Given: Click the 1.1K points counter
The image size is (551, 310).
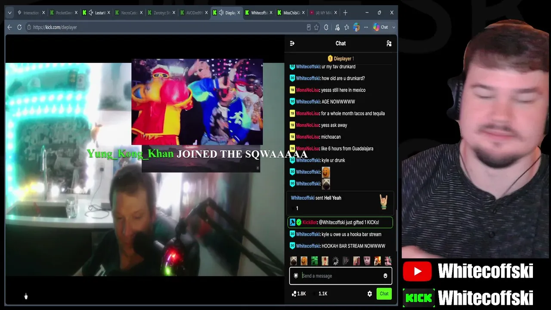Looking at the screenshot, I should [323, 294].
